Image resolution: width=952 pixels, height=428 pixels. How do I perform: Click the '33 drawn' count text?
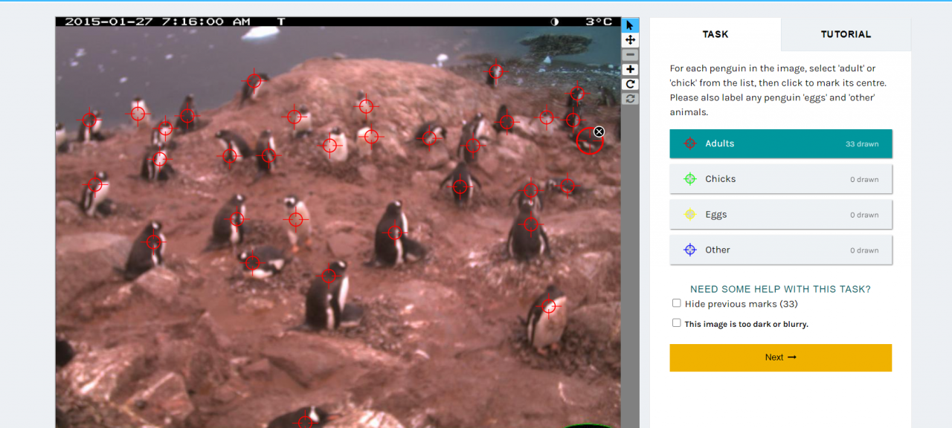[x=862, y=144]
